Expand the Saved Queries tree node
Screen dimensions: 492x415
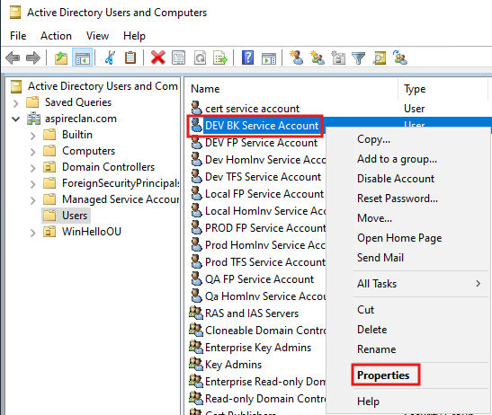click(15, 102)
